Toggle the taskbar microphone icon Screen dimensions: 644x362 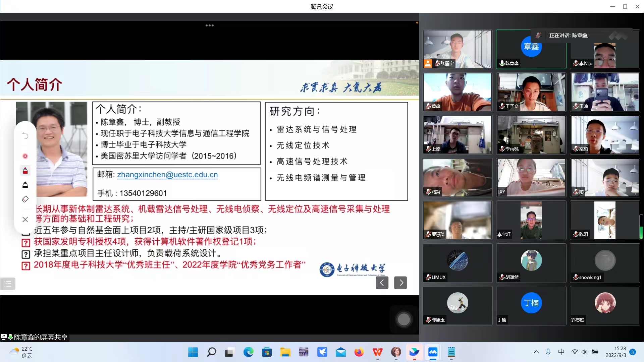[x=548, y=352]
